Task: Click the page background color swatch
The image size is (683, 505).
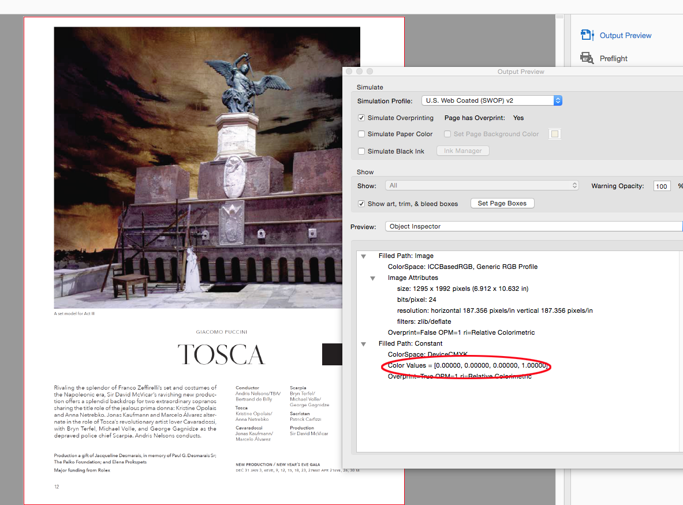Action: [x=554, y=134]
